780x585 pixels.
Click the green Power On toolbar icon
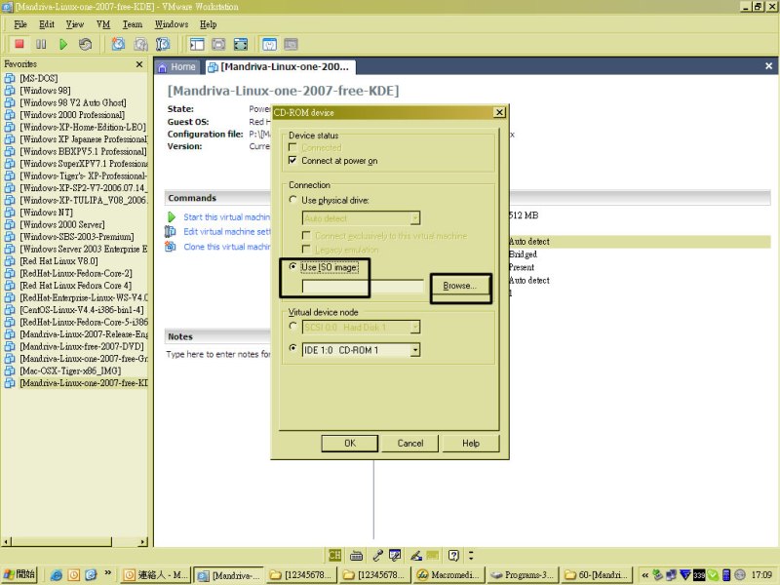coord(63,44)
